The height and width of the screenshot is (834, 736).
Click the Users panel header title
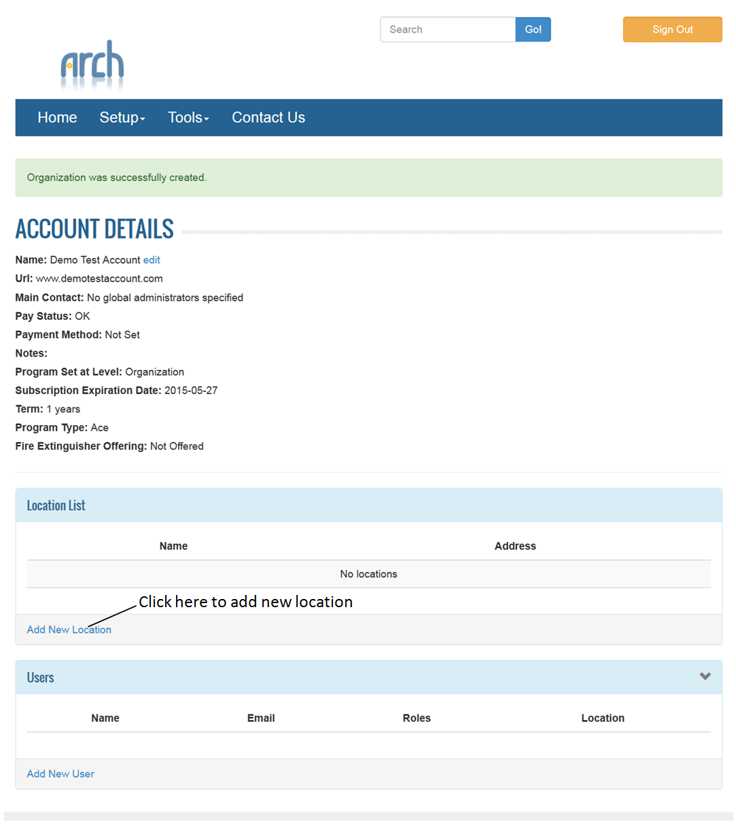(40, 677)
